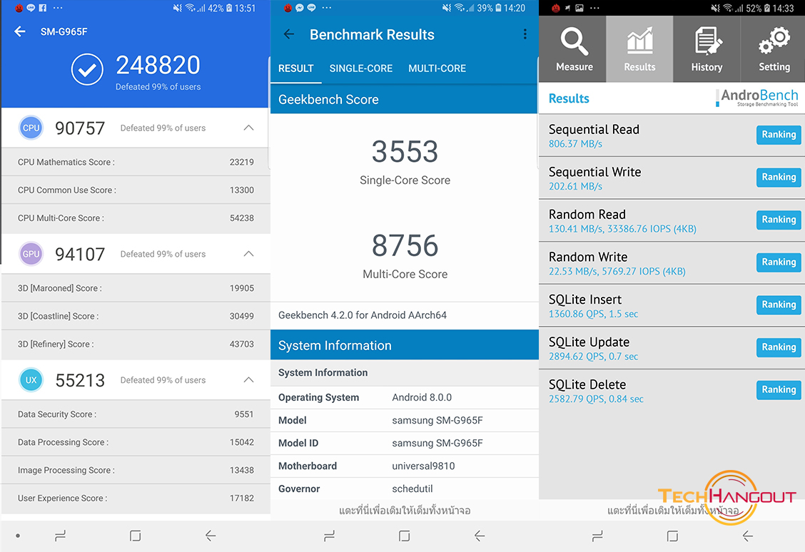Select the 3D [Refinery] Score row
The width and height of the screenshot is (805, 552).
coord(136,344)
